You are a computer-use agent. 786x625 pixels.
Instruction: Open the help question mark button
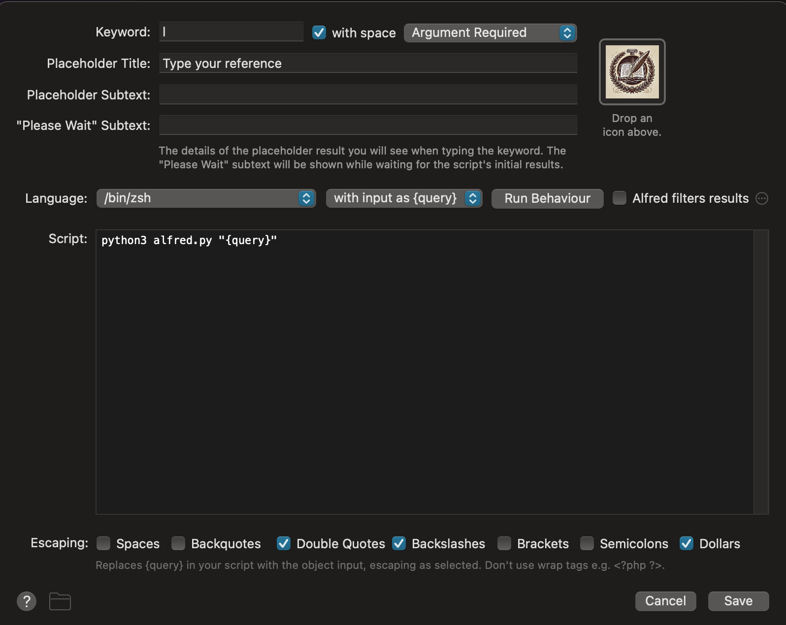click(27, 601)
